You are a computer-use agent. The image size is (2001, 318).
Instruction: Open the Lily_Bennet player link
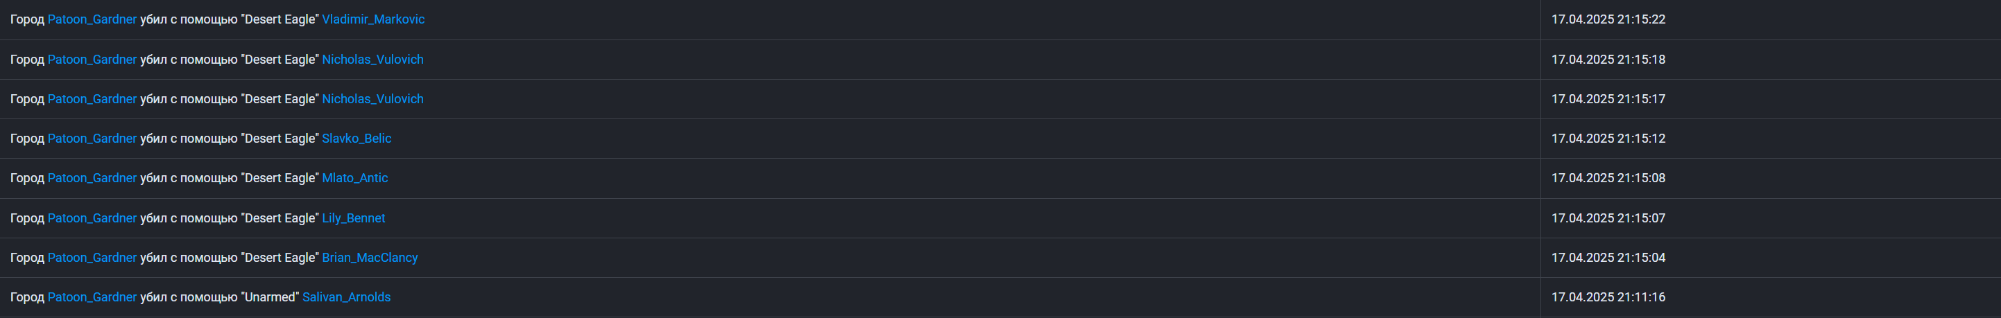pos(354,219)
